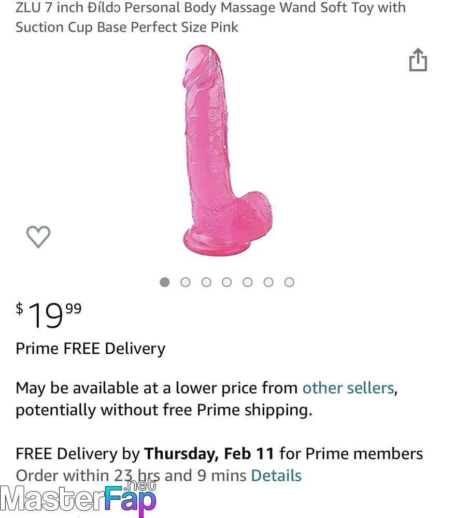The image size is (454, 518).
Task: Open the delivery Details link
Action: point(276,476)
